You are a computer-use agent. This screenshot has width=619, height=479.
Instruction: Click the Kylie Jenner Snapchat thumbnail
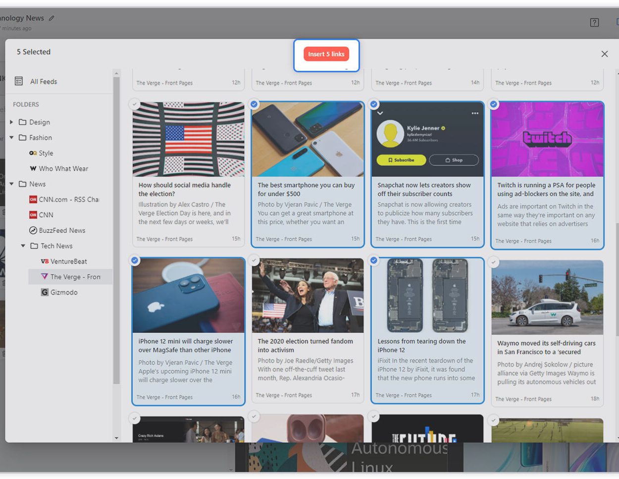(x=427, y=139)
